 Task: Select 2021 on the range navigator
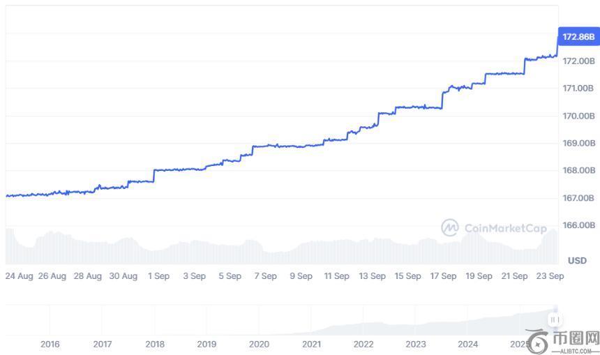[x=311, y=344]
